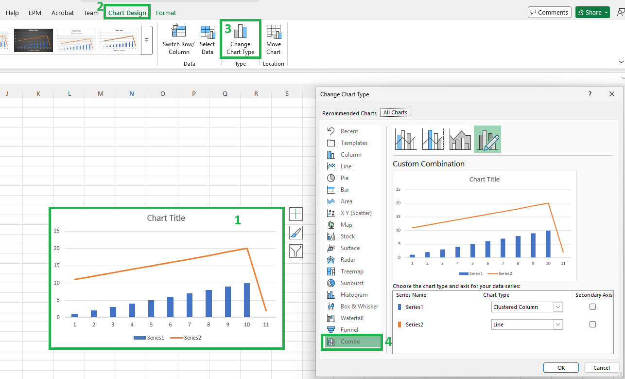Open the Help ribbon tab
Image resolution: width=625 pixels, height=379 pixels.
tap(12, 13)
